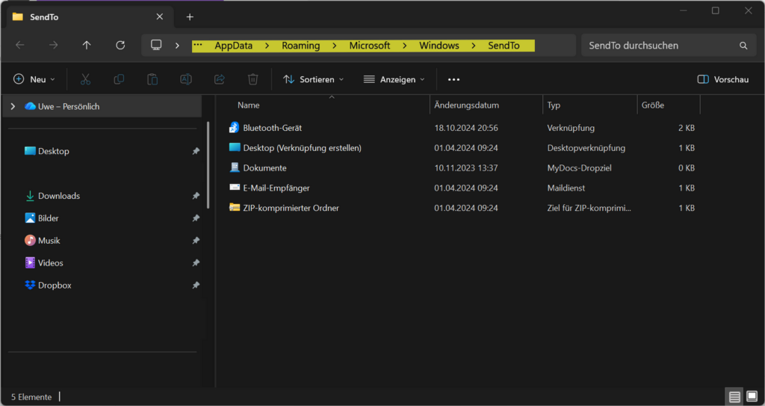Unpin Desktop using its pin icon
The height and width of the screenshot is (406, 765).
pos(196,152)
